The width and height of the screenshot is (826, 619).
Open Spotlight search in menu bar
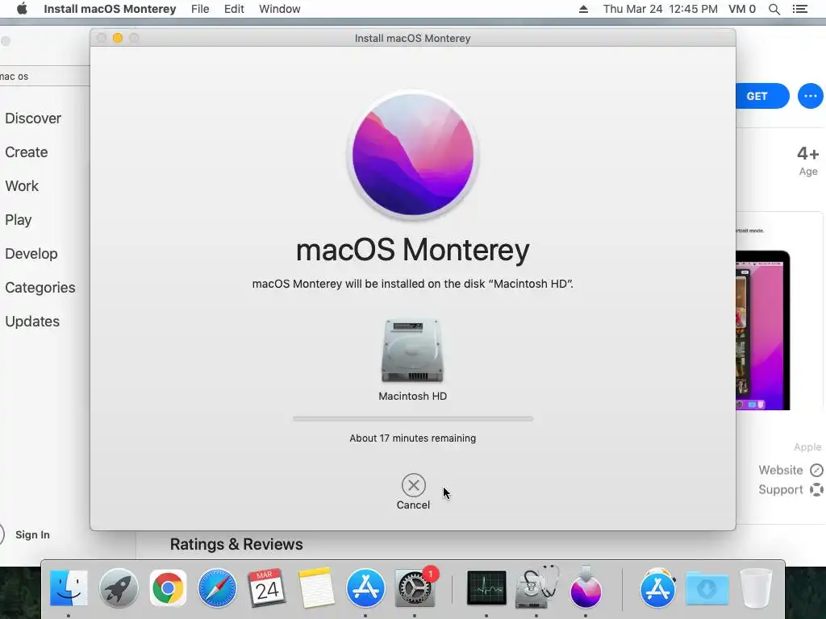tap(774, 9)
